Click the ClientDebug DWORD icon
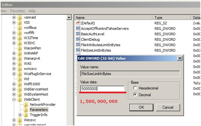This screenshot has height=126, width=201. pos(78,39)
